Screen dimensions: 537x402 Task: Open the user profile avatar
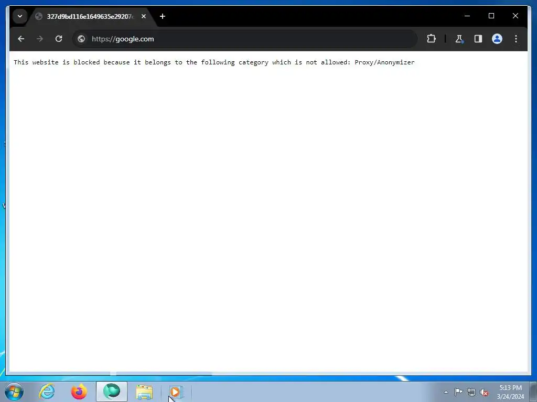(x=497, y=39)
